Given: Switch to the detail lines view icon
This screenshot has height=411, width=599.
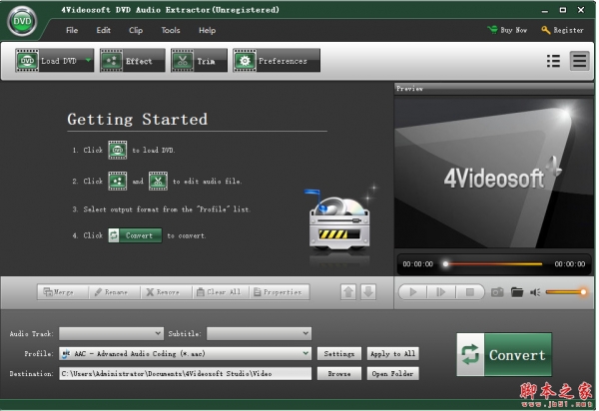Looking at the screenshot, I should (579, 61).
